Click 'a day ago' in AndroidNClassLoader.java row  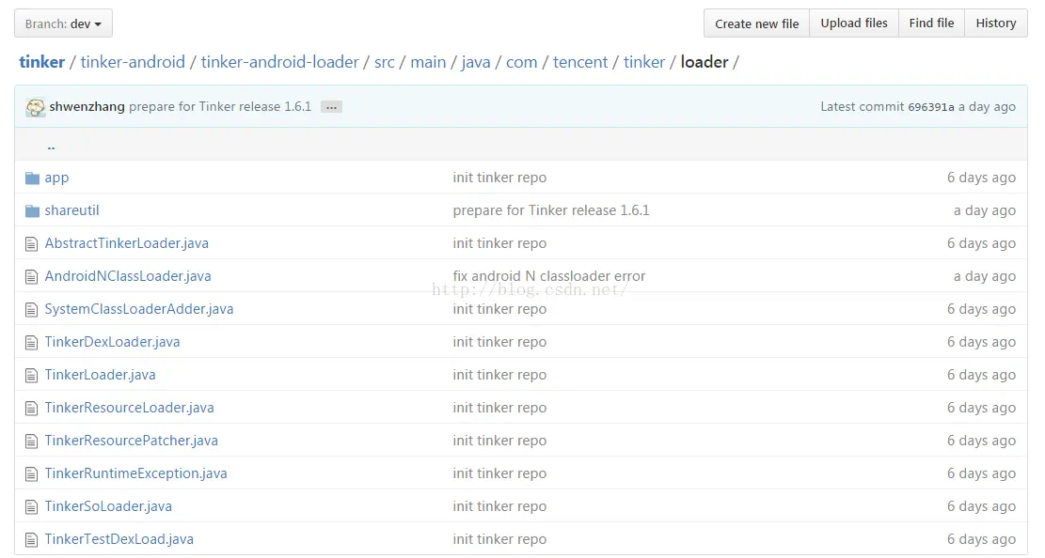985,275
